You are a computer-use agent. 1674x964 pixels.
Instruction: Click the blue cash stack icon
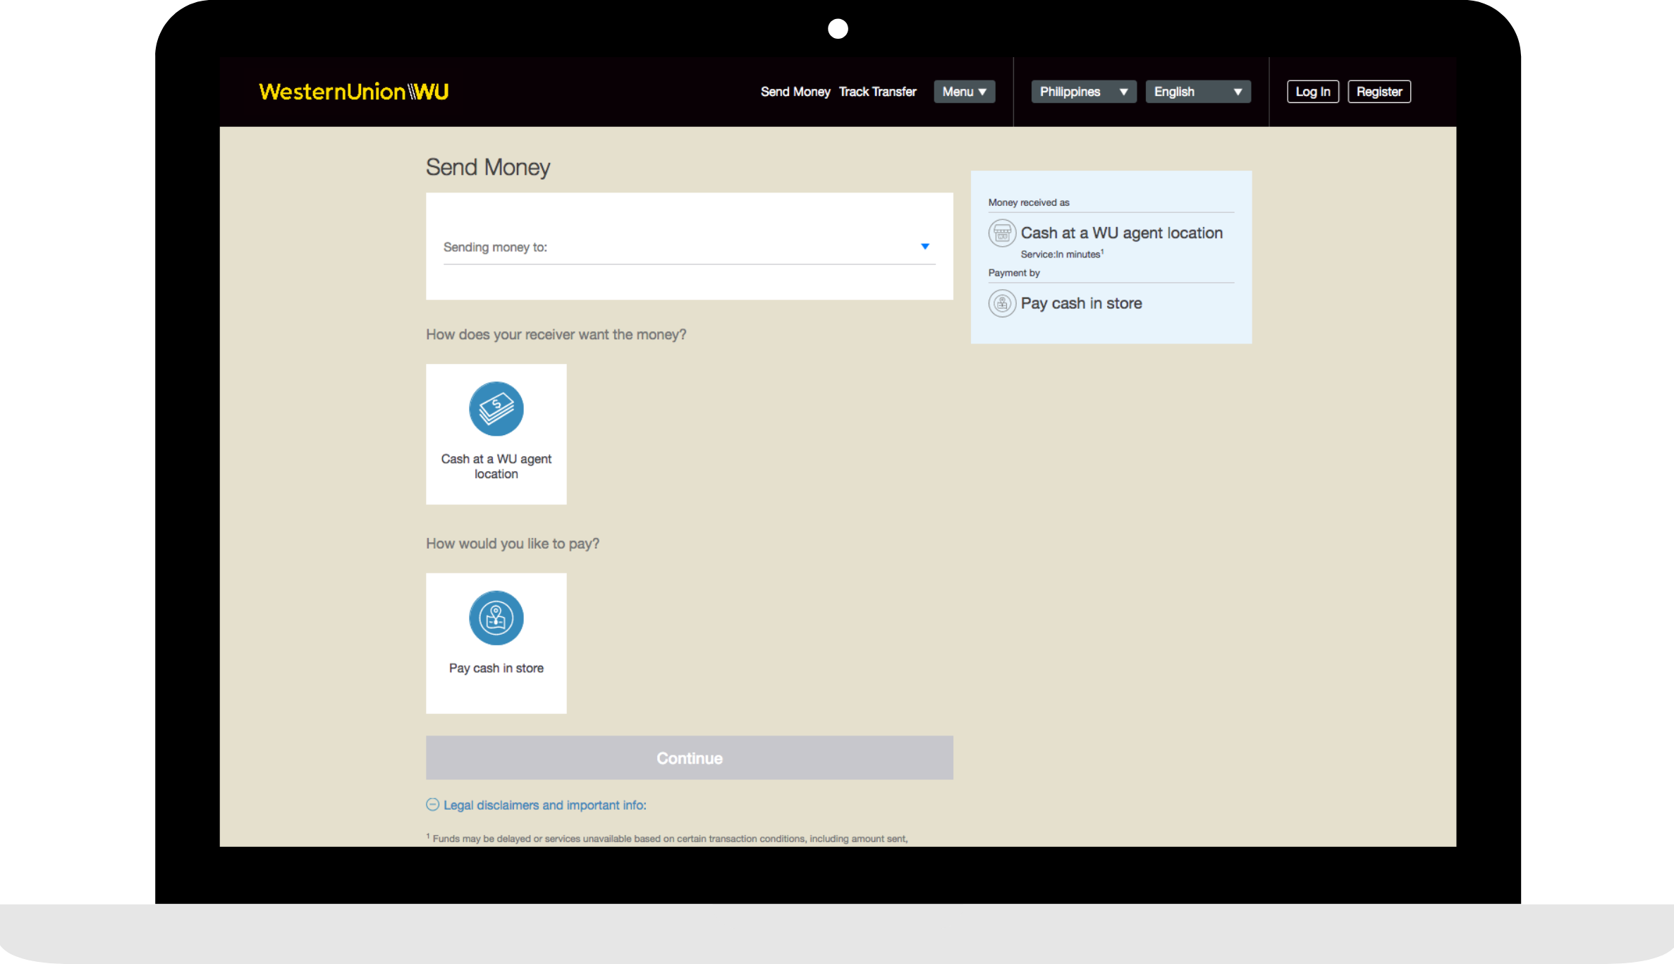point(496,409)
